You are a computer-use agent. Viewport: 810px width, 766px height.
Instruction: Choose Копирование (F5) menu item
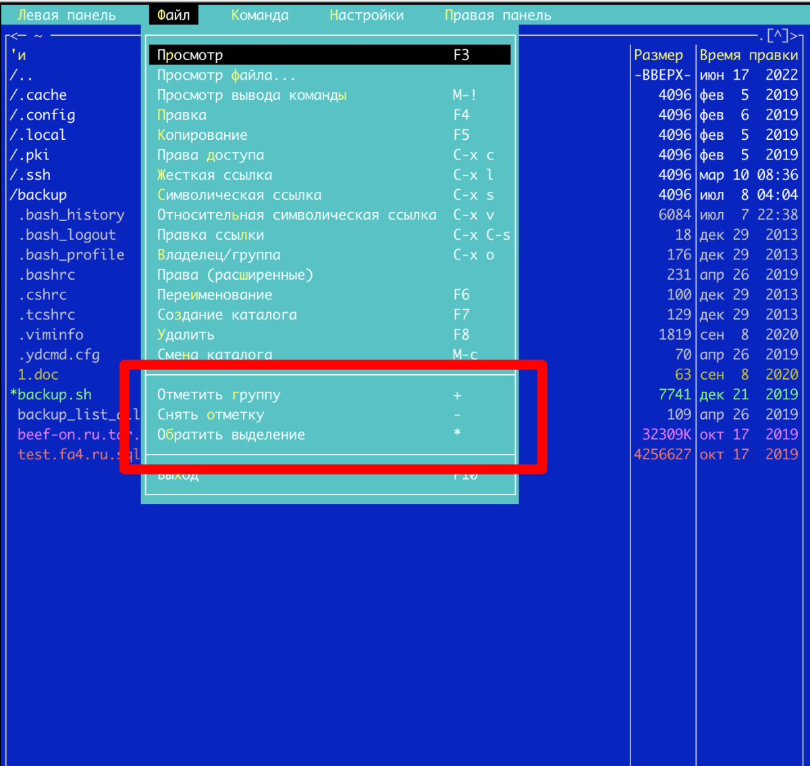click(x=329, y=135)
